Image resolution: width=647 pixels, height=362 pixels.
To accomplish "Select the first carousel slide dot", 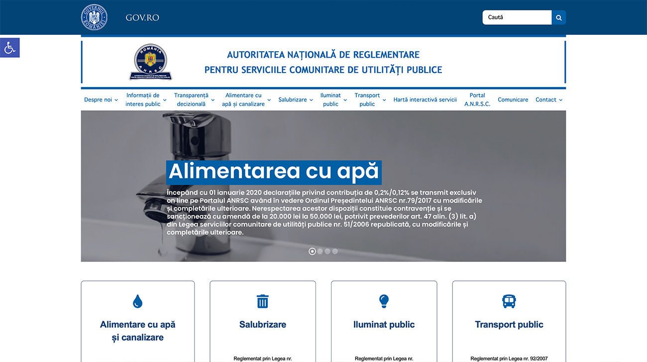I will [312, 251].
